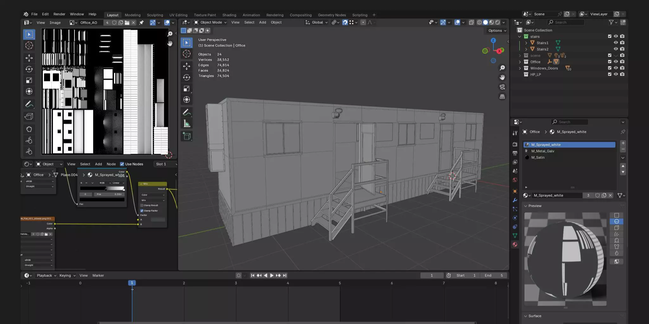Hide the stairs collection with its eye icon
This screenshot has height=324, width=649.
click(616, 36)
